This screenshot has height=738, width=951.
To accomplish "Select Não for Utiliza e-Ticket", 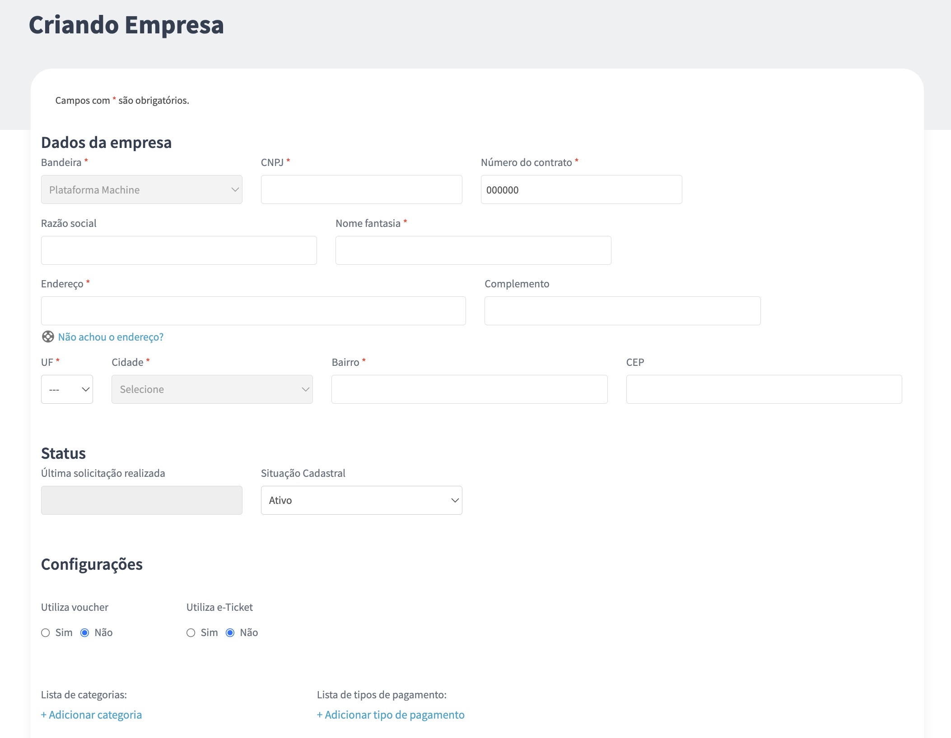I will pyautogui.click(x=230, y=633).
